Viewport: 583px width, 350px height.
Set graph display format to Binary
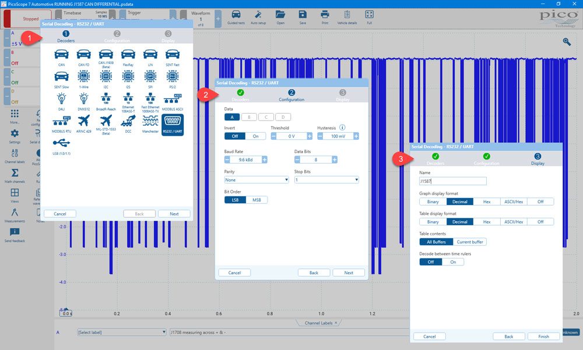tap(433, 201)
